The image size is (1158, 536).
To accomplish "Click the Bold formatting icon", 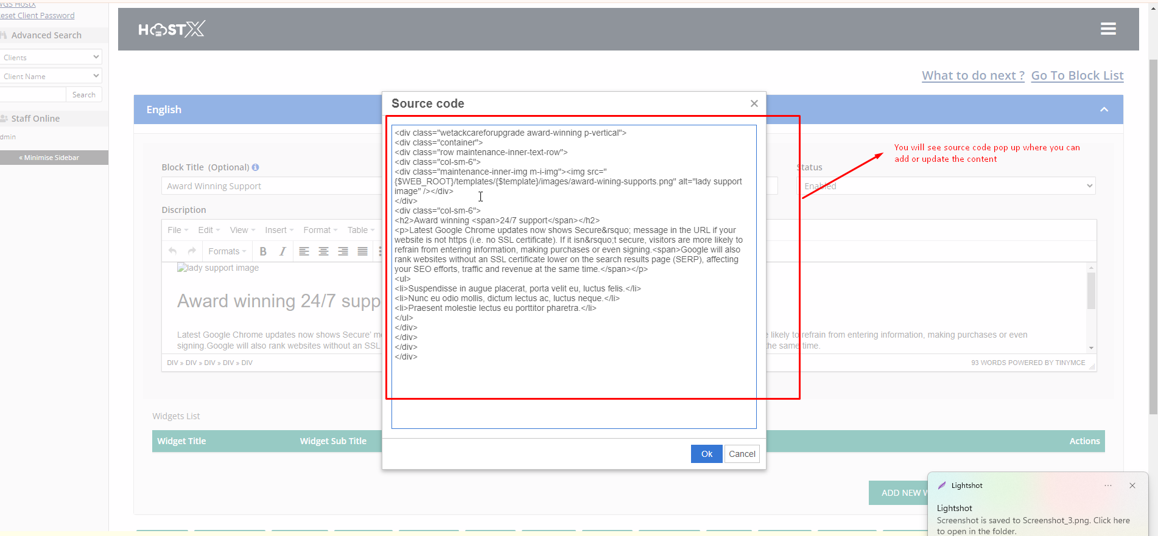I will pyautogui.click(x=263, y=251).
